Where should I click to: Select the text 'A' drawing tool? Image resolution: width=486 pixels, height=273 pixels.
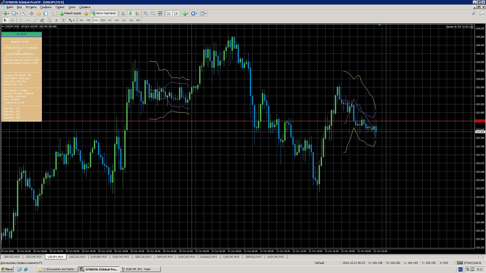[x=56, y=20]
